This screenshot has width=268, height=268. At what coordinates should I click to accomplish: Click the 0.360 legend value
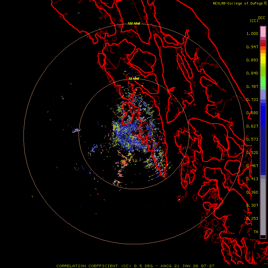click(x=252, y=192)
